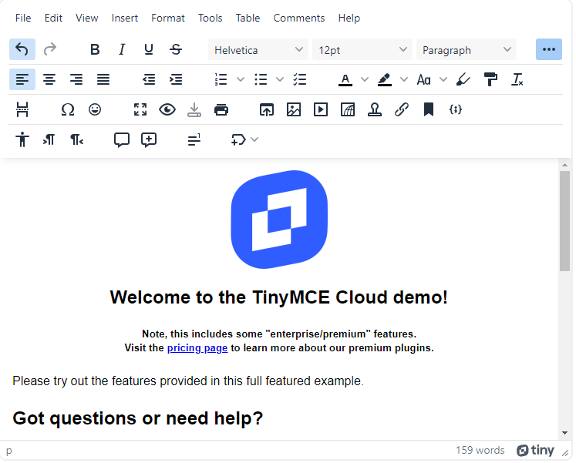Viewport: 576px width, 463px height.
Task: Expand numbered list style options
Action: point(241,79)
